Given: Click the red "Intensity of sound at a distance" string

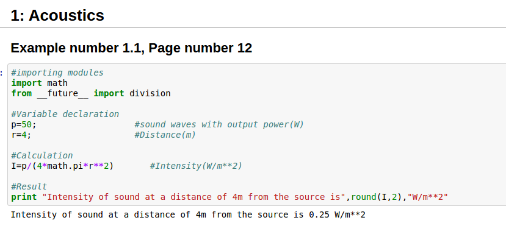Looking at the screenshot, I should pos(194,197).
